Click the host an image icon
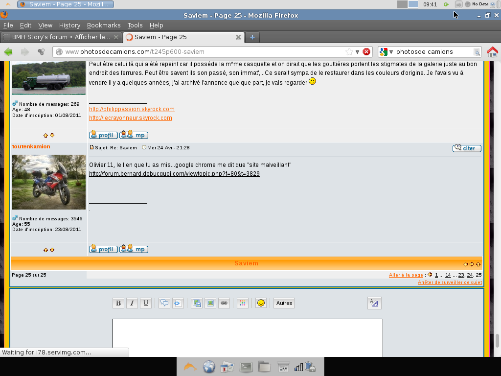This screenshot has width=501, height=376. [x=197, y=304]
